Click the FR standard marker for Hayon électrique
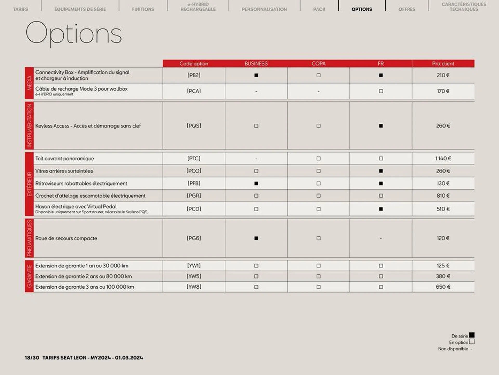The height and width of the screenshot is (375, 499). click(381, 209)
